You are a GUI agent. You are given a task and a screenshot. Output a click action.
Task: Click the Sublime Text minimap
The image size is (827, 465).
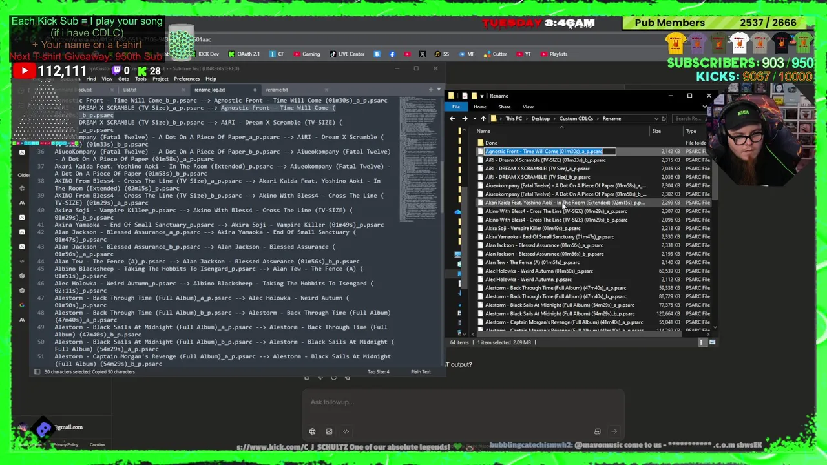pyautogui.click(x=417, y=158)
